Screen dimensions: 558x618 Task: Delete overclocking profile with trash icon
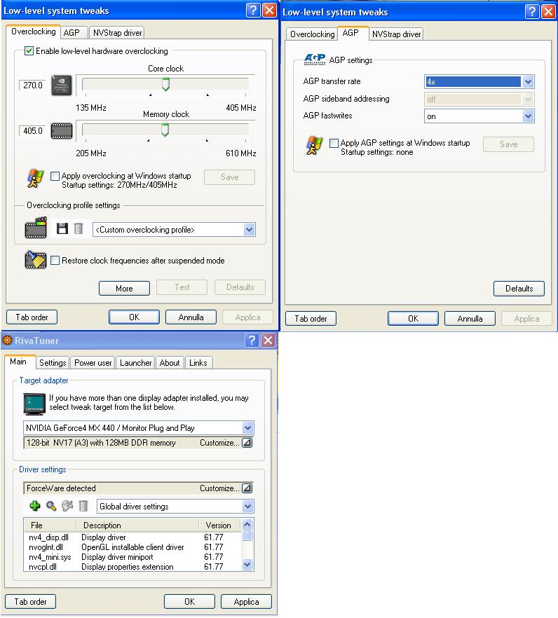(79, 228)
